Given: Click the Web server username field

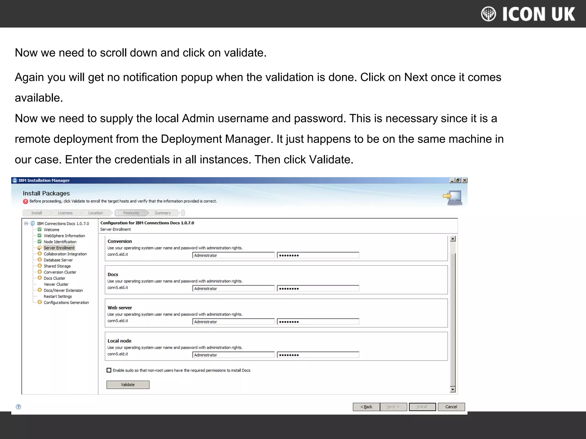Looking at the screenshot, I should click(x=233, y=322).
